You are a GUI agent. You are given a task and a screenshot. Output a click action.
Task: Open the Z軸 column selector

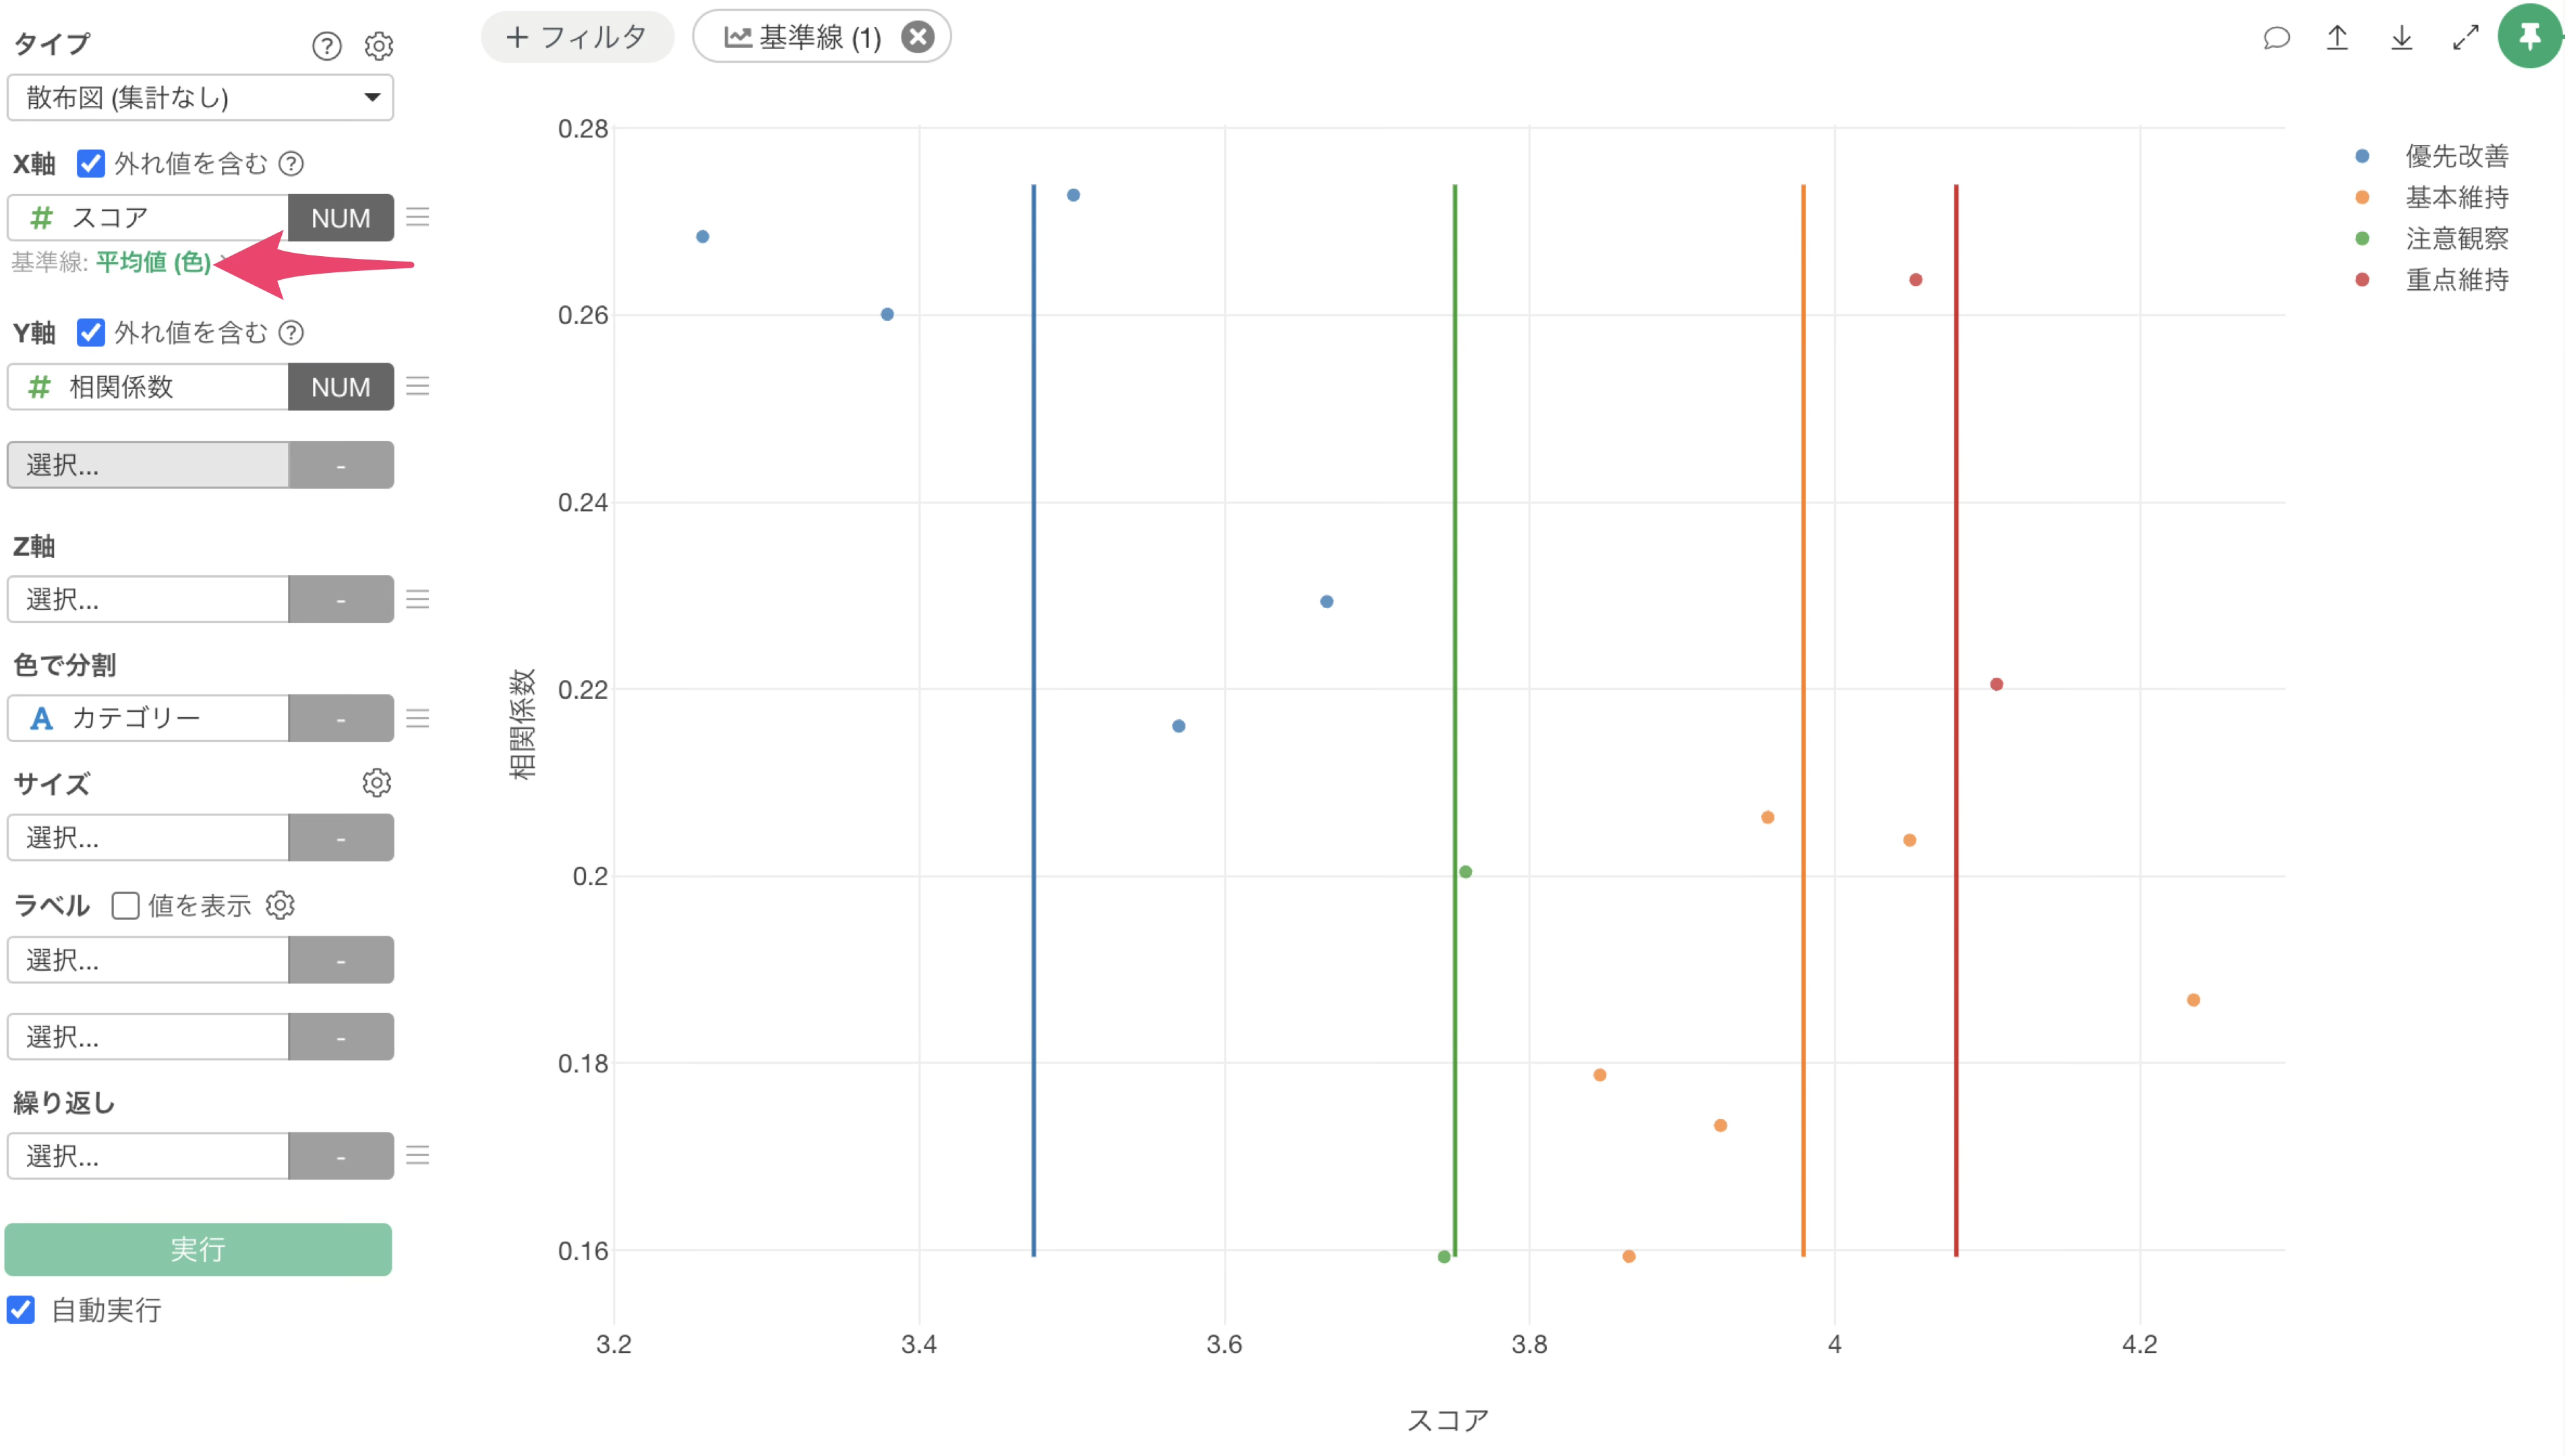[x=148, y=599]
